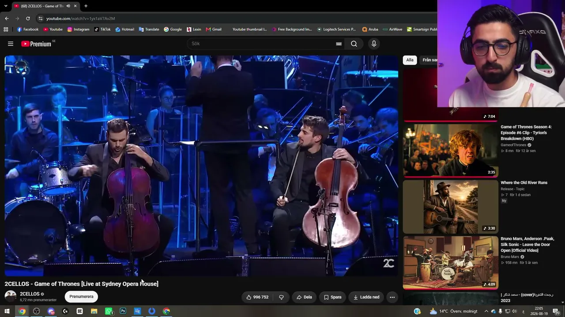Mute the tab via the speaker icon

coord(68,6)
